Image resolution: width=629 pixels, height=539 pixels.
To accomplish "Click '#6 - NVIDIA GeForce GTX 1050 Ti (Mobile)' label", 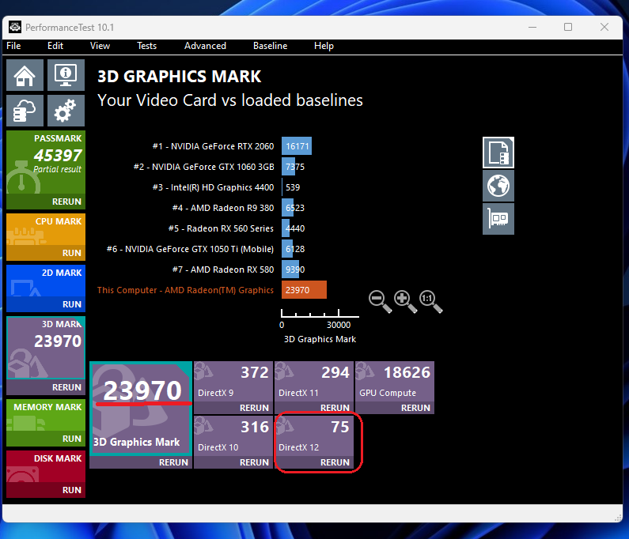I will click(x=190, y=249).
